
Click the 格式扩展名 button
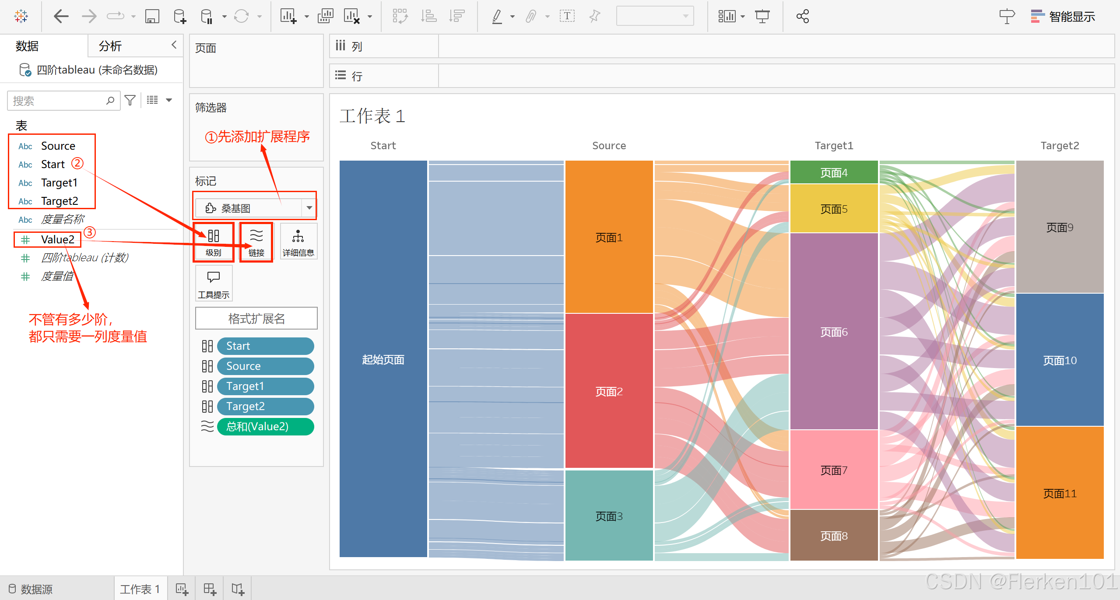click(x=256, y=319)
